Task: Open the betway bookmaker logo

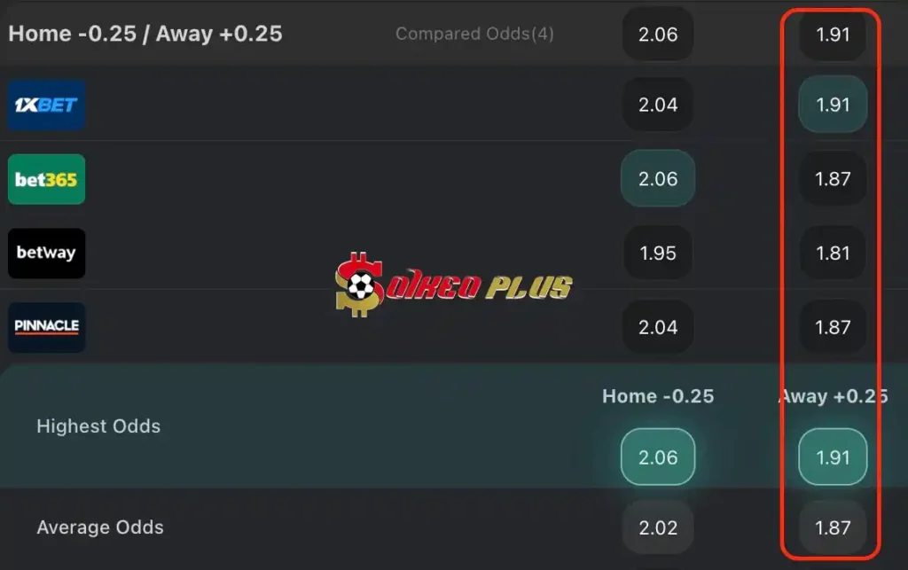Action: [x=46, y=253]
